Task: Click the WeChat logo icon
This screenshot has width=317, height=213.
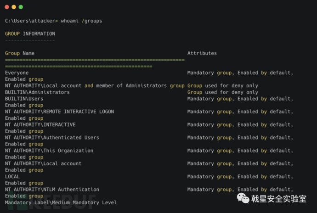Action: pos(243,198)
